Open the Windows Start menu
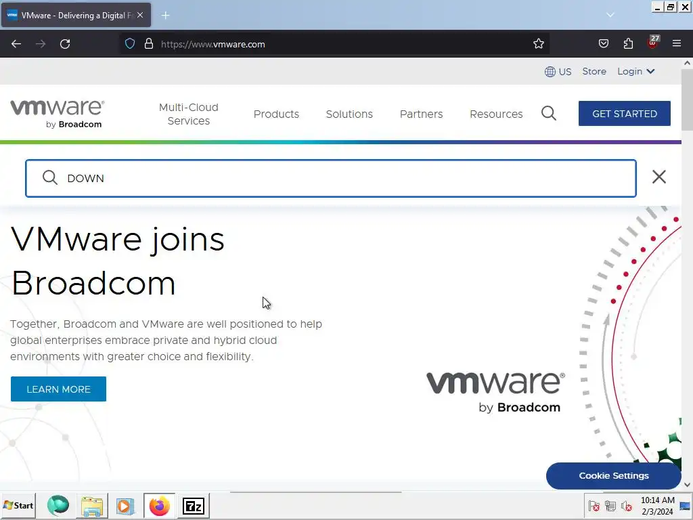The height and width of the screenshot is (520, 693). point(18,505)
